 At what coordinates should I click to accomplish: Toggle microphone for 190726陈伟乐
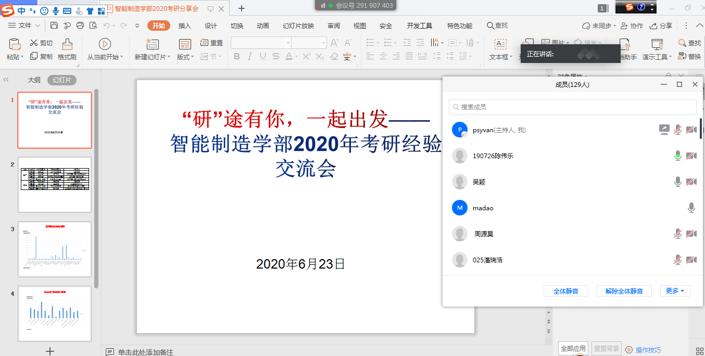click(677, 156)
